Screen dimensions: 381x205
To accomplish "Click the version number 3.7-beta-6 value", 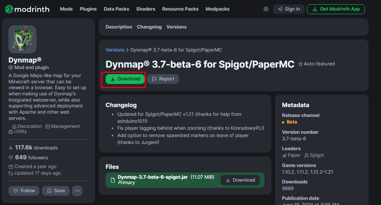I will [x=294, y=139].
